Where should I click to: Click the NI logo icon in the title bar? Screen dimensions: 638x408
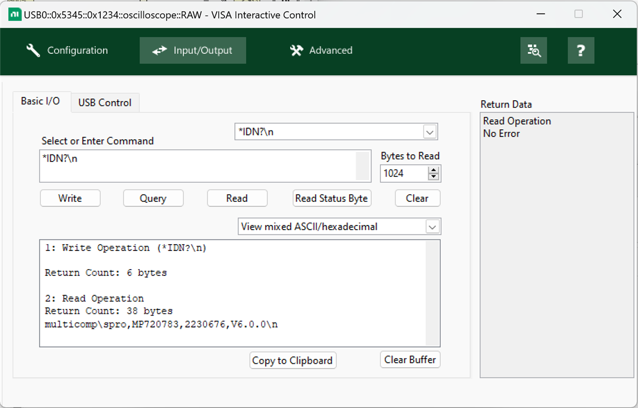click(x=15, y=15)
